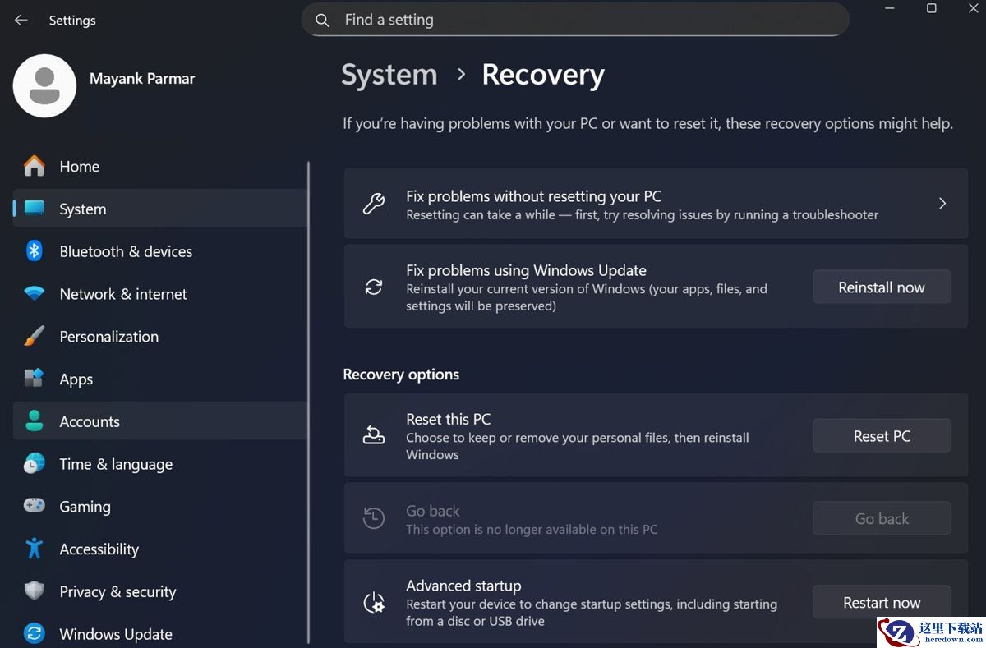Click the wrench troubleshooter icon

tap(374, 204)
